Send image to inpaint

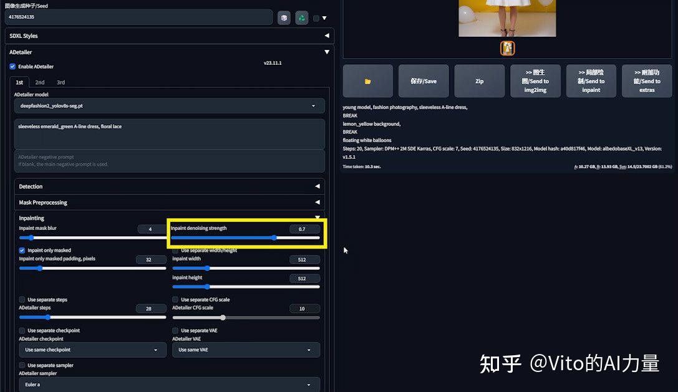591,81
